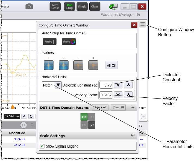Toggle the Run Stop acquisition button
Screen dimensions: 194x161
coord(69,7)
